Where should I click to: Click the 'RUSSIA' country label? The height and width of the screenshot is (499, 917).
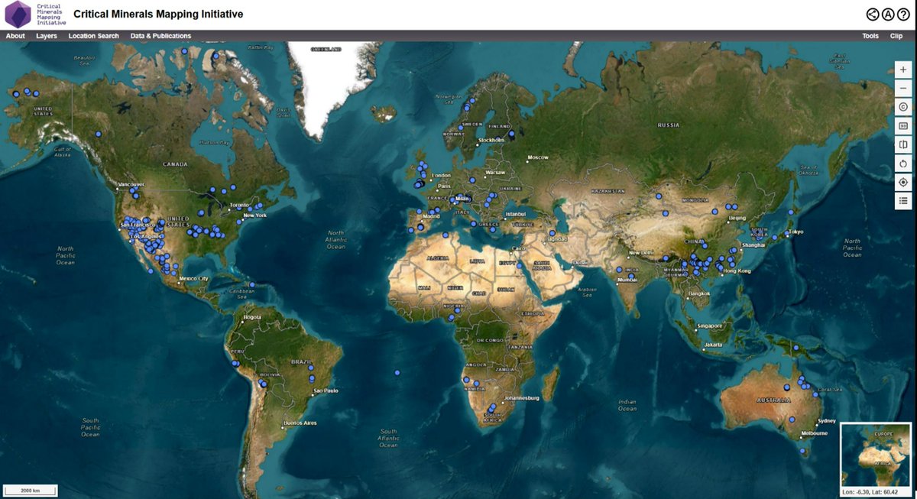669,124
